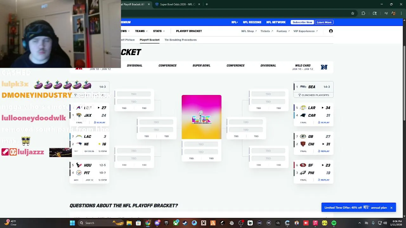Click the Jaguars logo beside JAX
The width and height of the screenshot is (406, 228).
79,115
